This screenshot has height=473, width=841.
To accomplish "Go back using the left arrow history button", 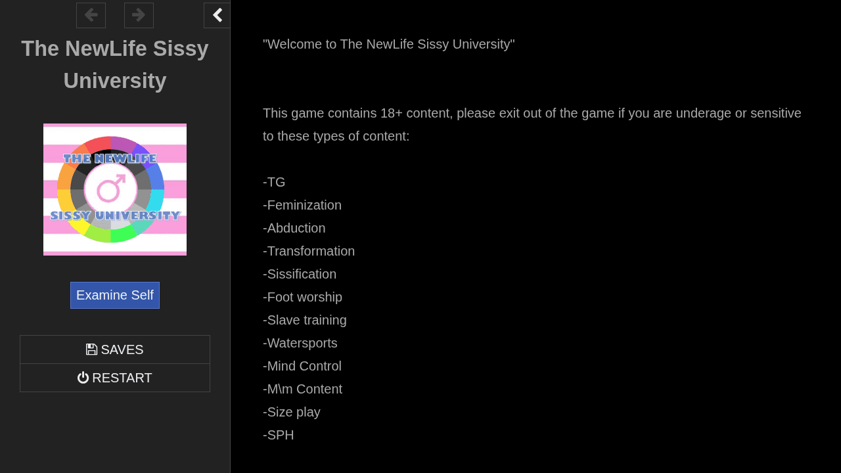I will (91, 15).
